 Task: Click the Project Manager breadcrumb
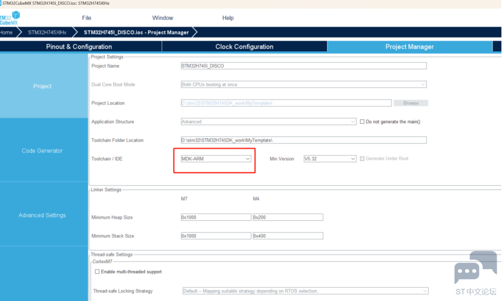pos(136,32)
